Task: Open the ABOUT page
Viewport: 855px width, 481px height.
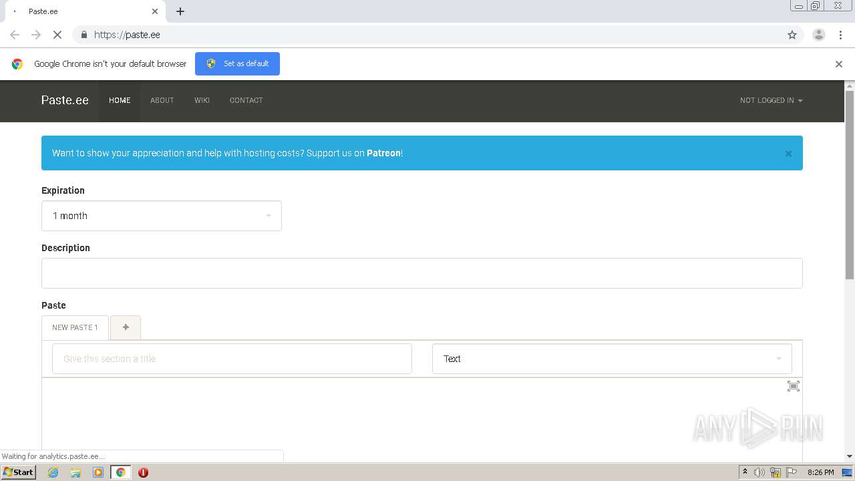Action: (x=162, y=100)
